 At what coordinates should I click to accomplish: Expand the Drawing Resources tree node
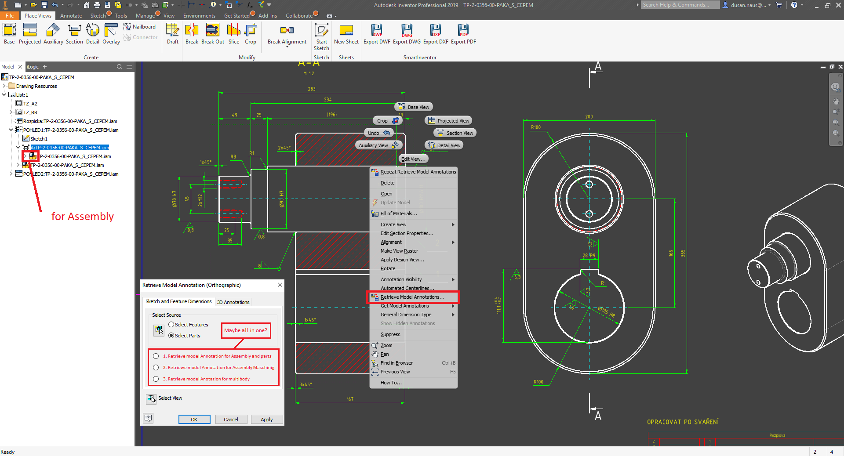[4, 86]
